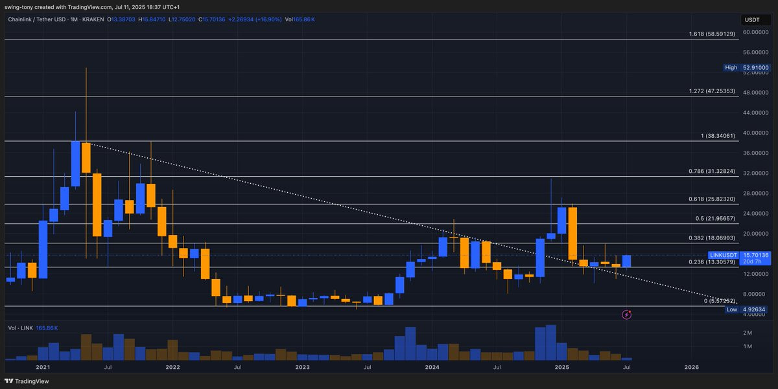778x389 pixels.
Task: Click the High 52.91000 price label
Action: (746, 67)
